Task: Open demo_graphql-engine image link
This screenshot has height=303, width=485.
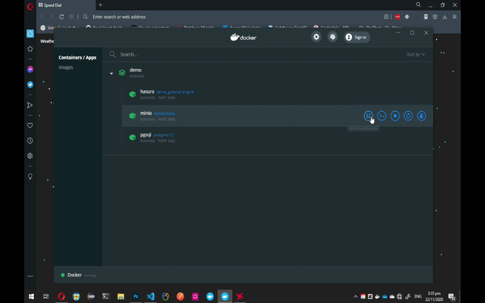Action: [x=175, y=92]
